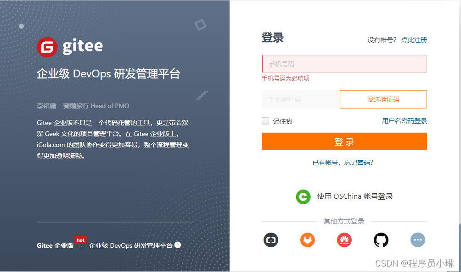
Task: Click the arrow icon beside Gitee 企业版 banner
Action: click(178, 245)
